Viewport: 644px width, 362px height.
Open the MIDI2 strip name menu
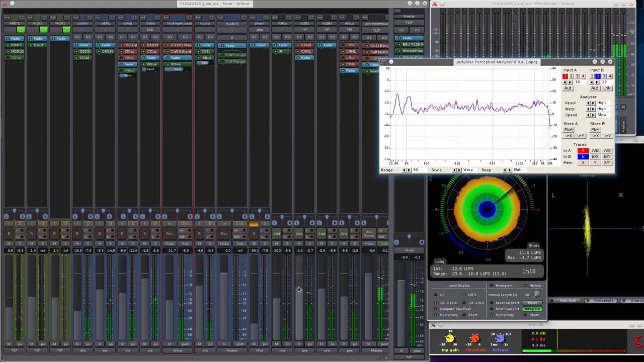15,23
